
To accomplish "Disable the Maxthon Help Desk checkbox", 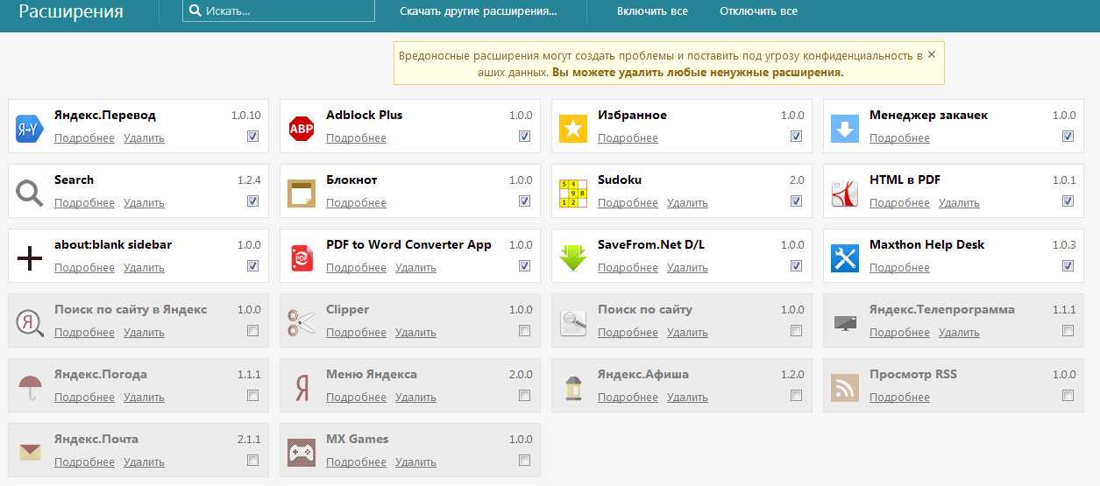I will click(1068, 266).
